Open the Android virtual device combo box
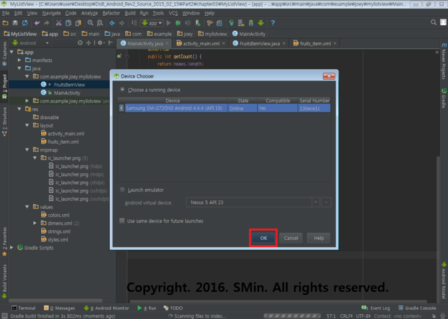448x319 pixels. point(252,202)
